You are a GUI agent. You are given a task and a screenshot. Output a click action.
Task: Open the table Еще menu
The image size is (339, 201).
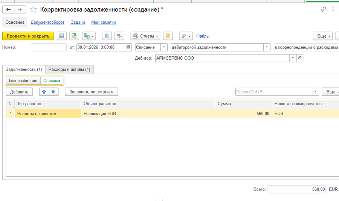point(331,92)
